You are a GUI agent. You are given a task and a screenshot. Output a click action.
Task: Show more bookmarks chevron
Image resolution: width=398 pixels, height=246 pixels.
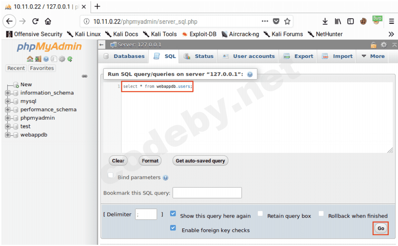point(391,34)
